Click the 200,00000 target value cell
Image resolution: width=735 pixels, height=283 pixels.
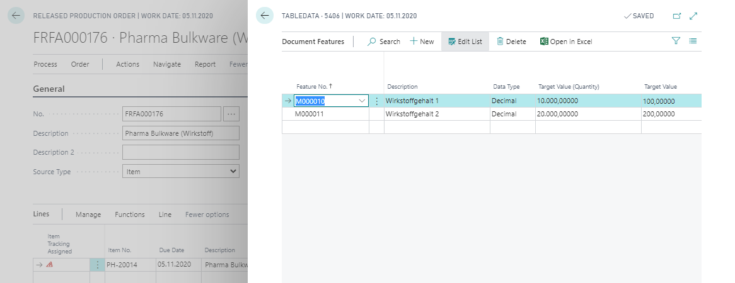tap(671, 114)
